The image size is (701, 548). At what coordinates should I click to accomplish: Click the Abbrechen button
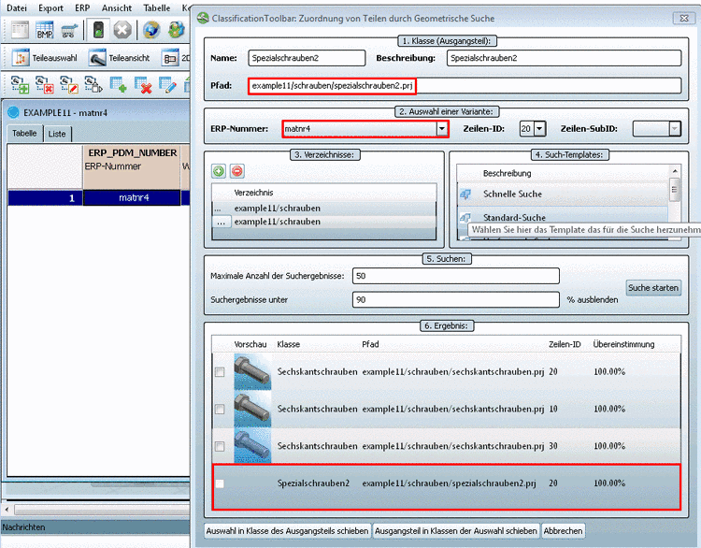[x=563, y=531]
